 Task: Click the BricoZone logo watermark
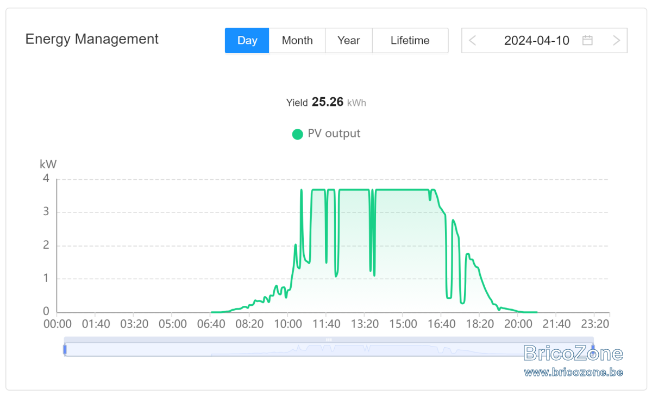tap(573, 354)
